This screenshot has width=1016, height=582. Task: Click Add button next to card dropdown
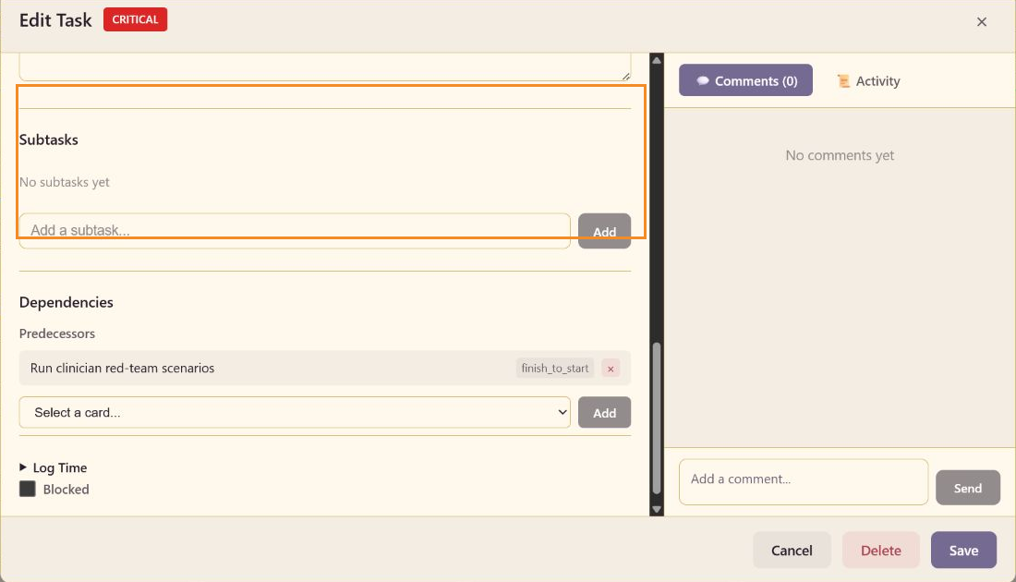point(604,412)
